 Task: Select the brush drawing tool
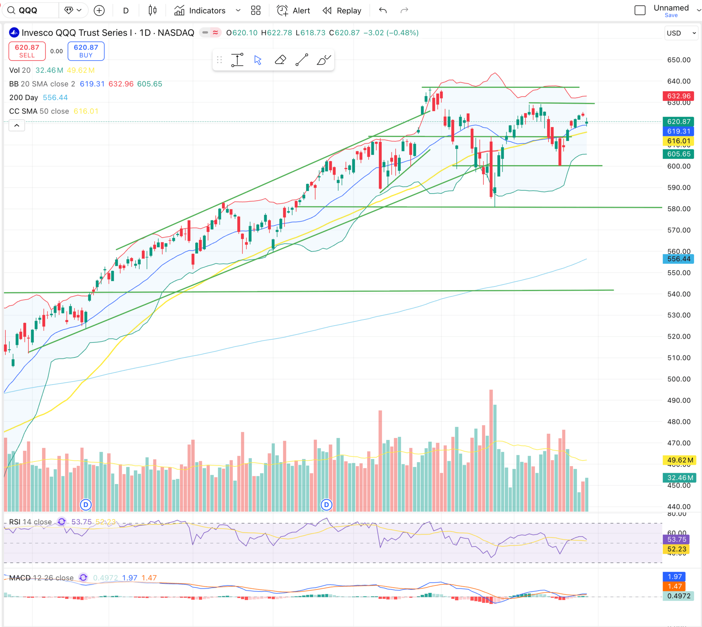(323, 60)
